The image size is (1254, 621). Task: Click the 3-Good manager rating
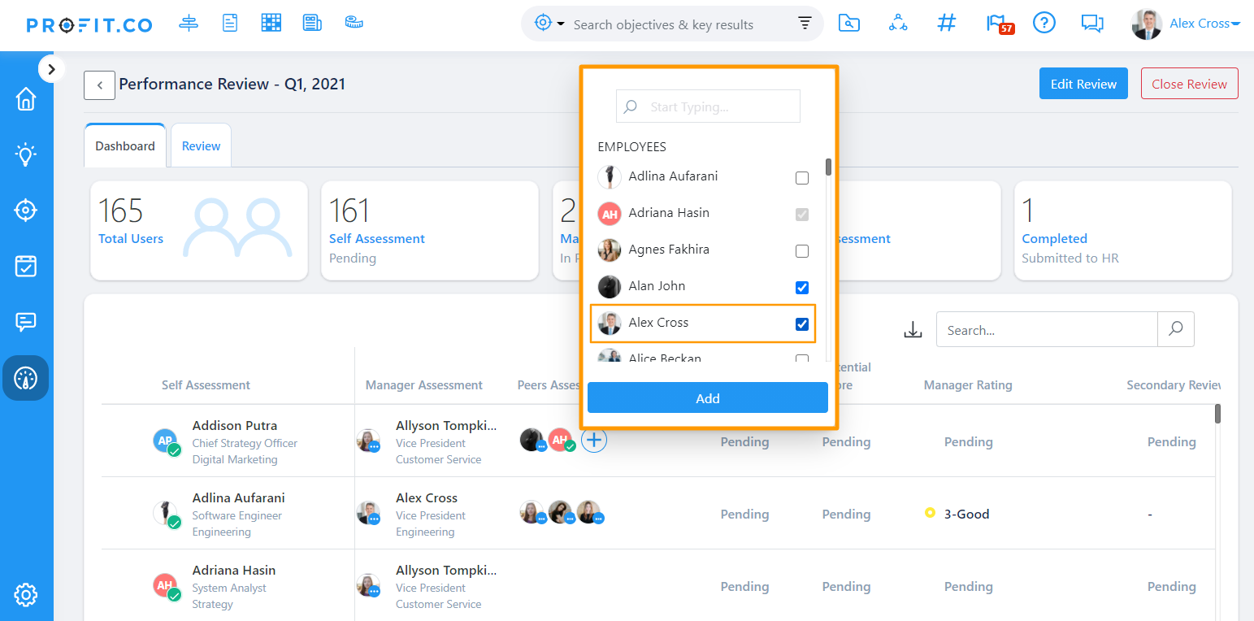[x=966, y=514]
